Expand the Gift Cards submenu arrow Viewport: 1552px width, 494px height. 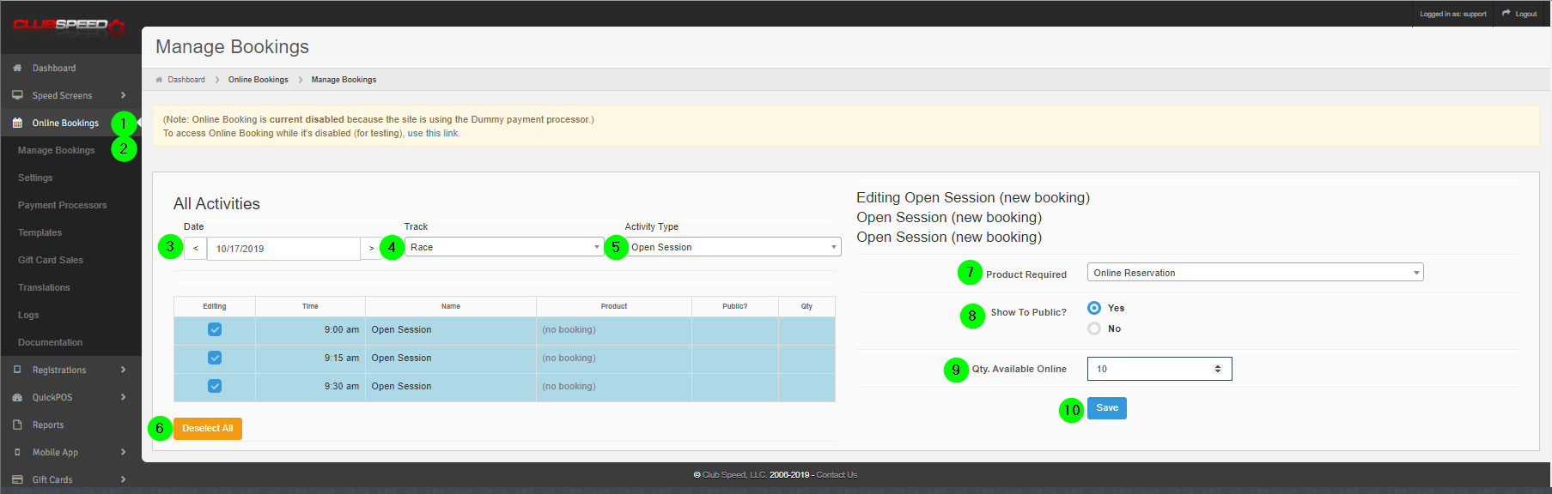pyautogui.click(x=124, y=479)
